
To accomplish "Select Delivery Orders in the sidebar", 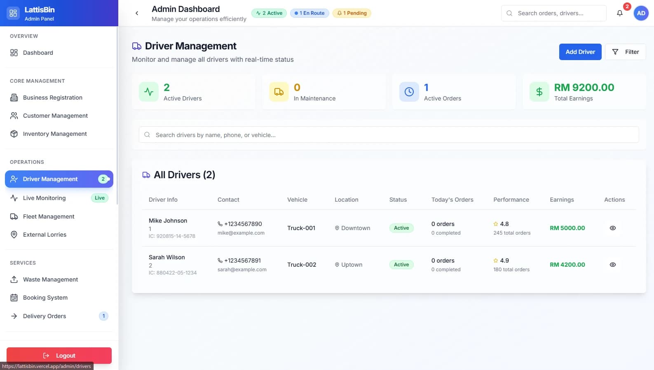I will (x=45, y=316).
